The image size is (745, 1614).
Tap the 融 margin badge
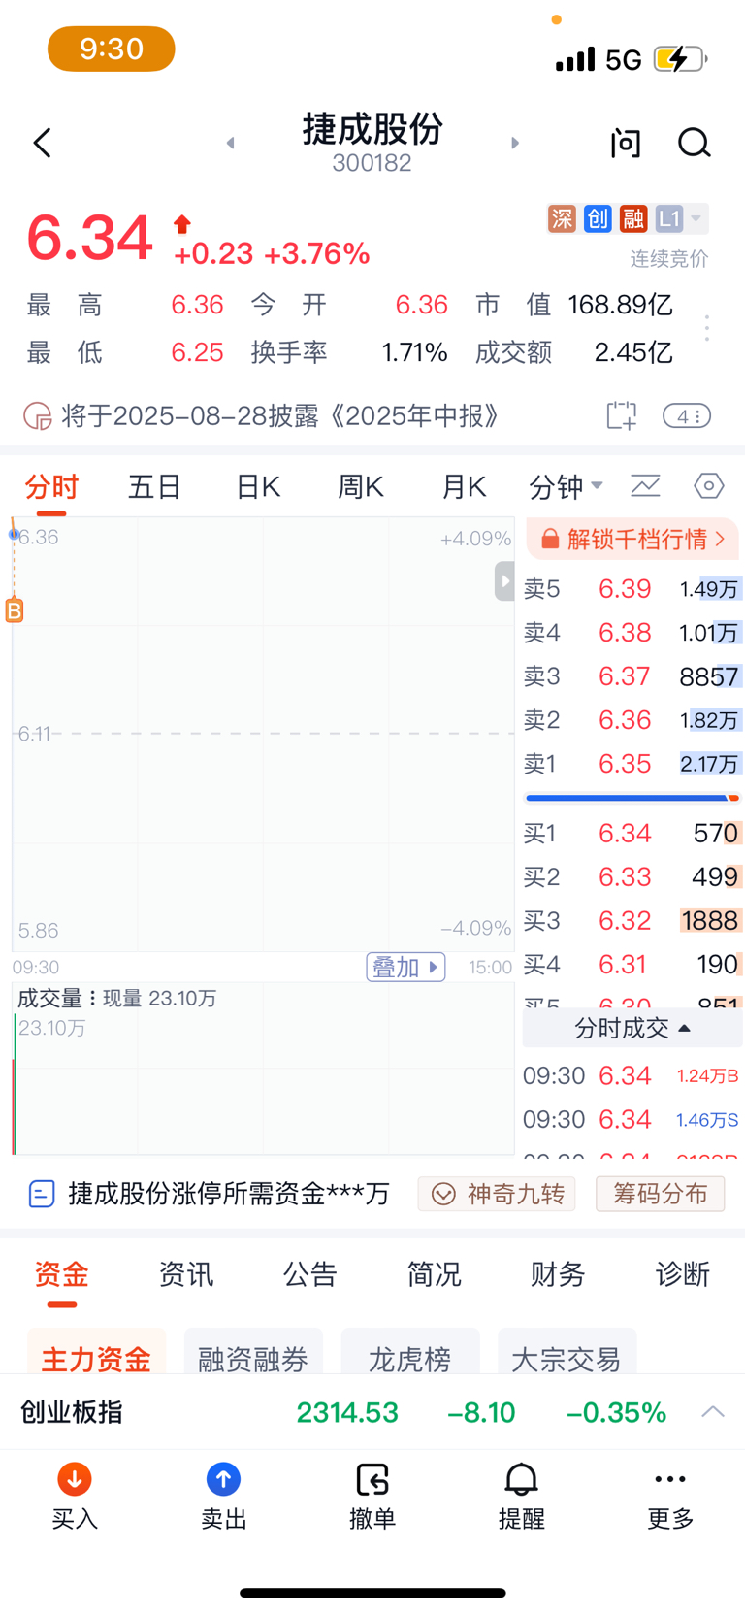(633, 218)
